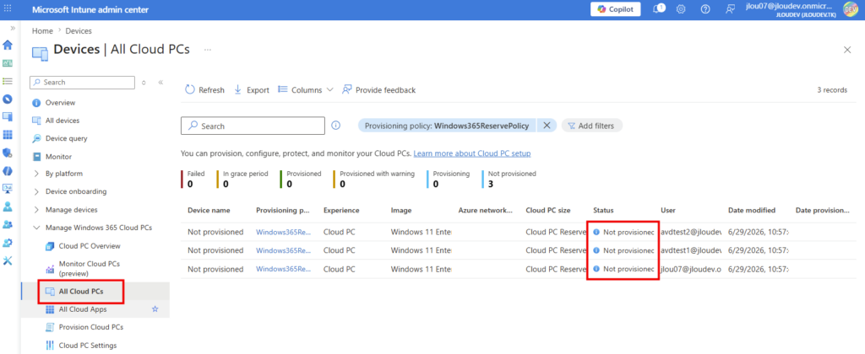Click Provide feedback in toolbar
This screenshot has width=865, height=354.
[x=379, y=89]
